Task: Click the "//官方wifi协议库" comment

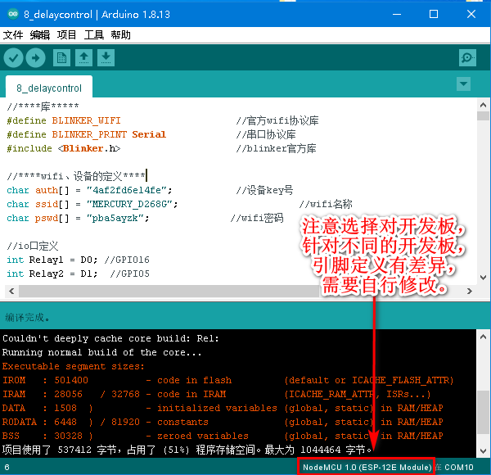Action: click(x=277, y=120)
